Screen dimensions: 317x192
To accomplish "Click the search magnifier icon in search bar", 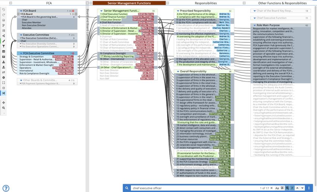I will [x=127, y=188].
